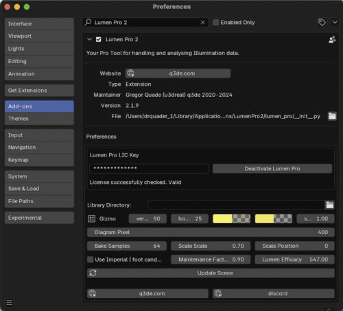Adjust the Gizmo horizontal value 25
Screen dimensions: 343x311
189,218
